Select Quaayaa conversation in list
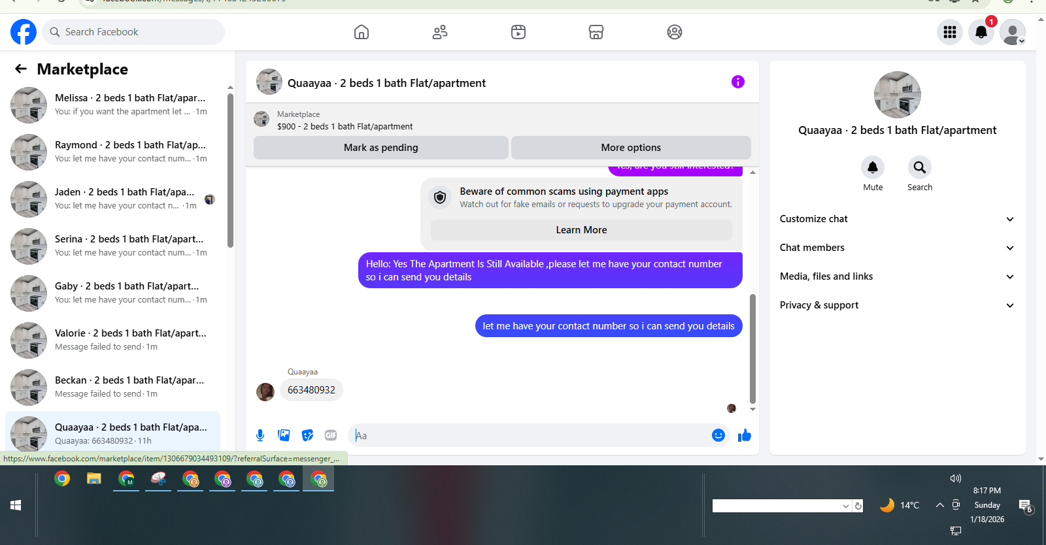Screen dimensions: 1046x545 (112, 432)
